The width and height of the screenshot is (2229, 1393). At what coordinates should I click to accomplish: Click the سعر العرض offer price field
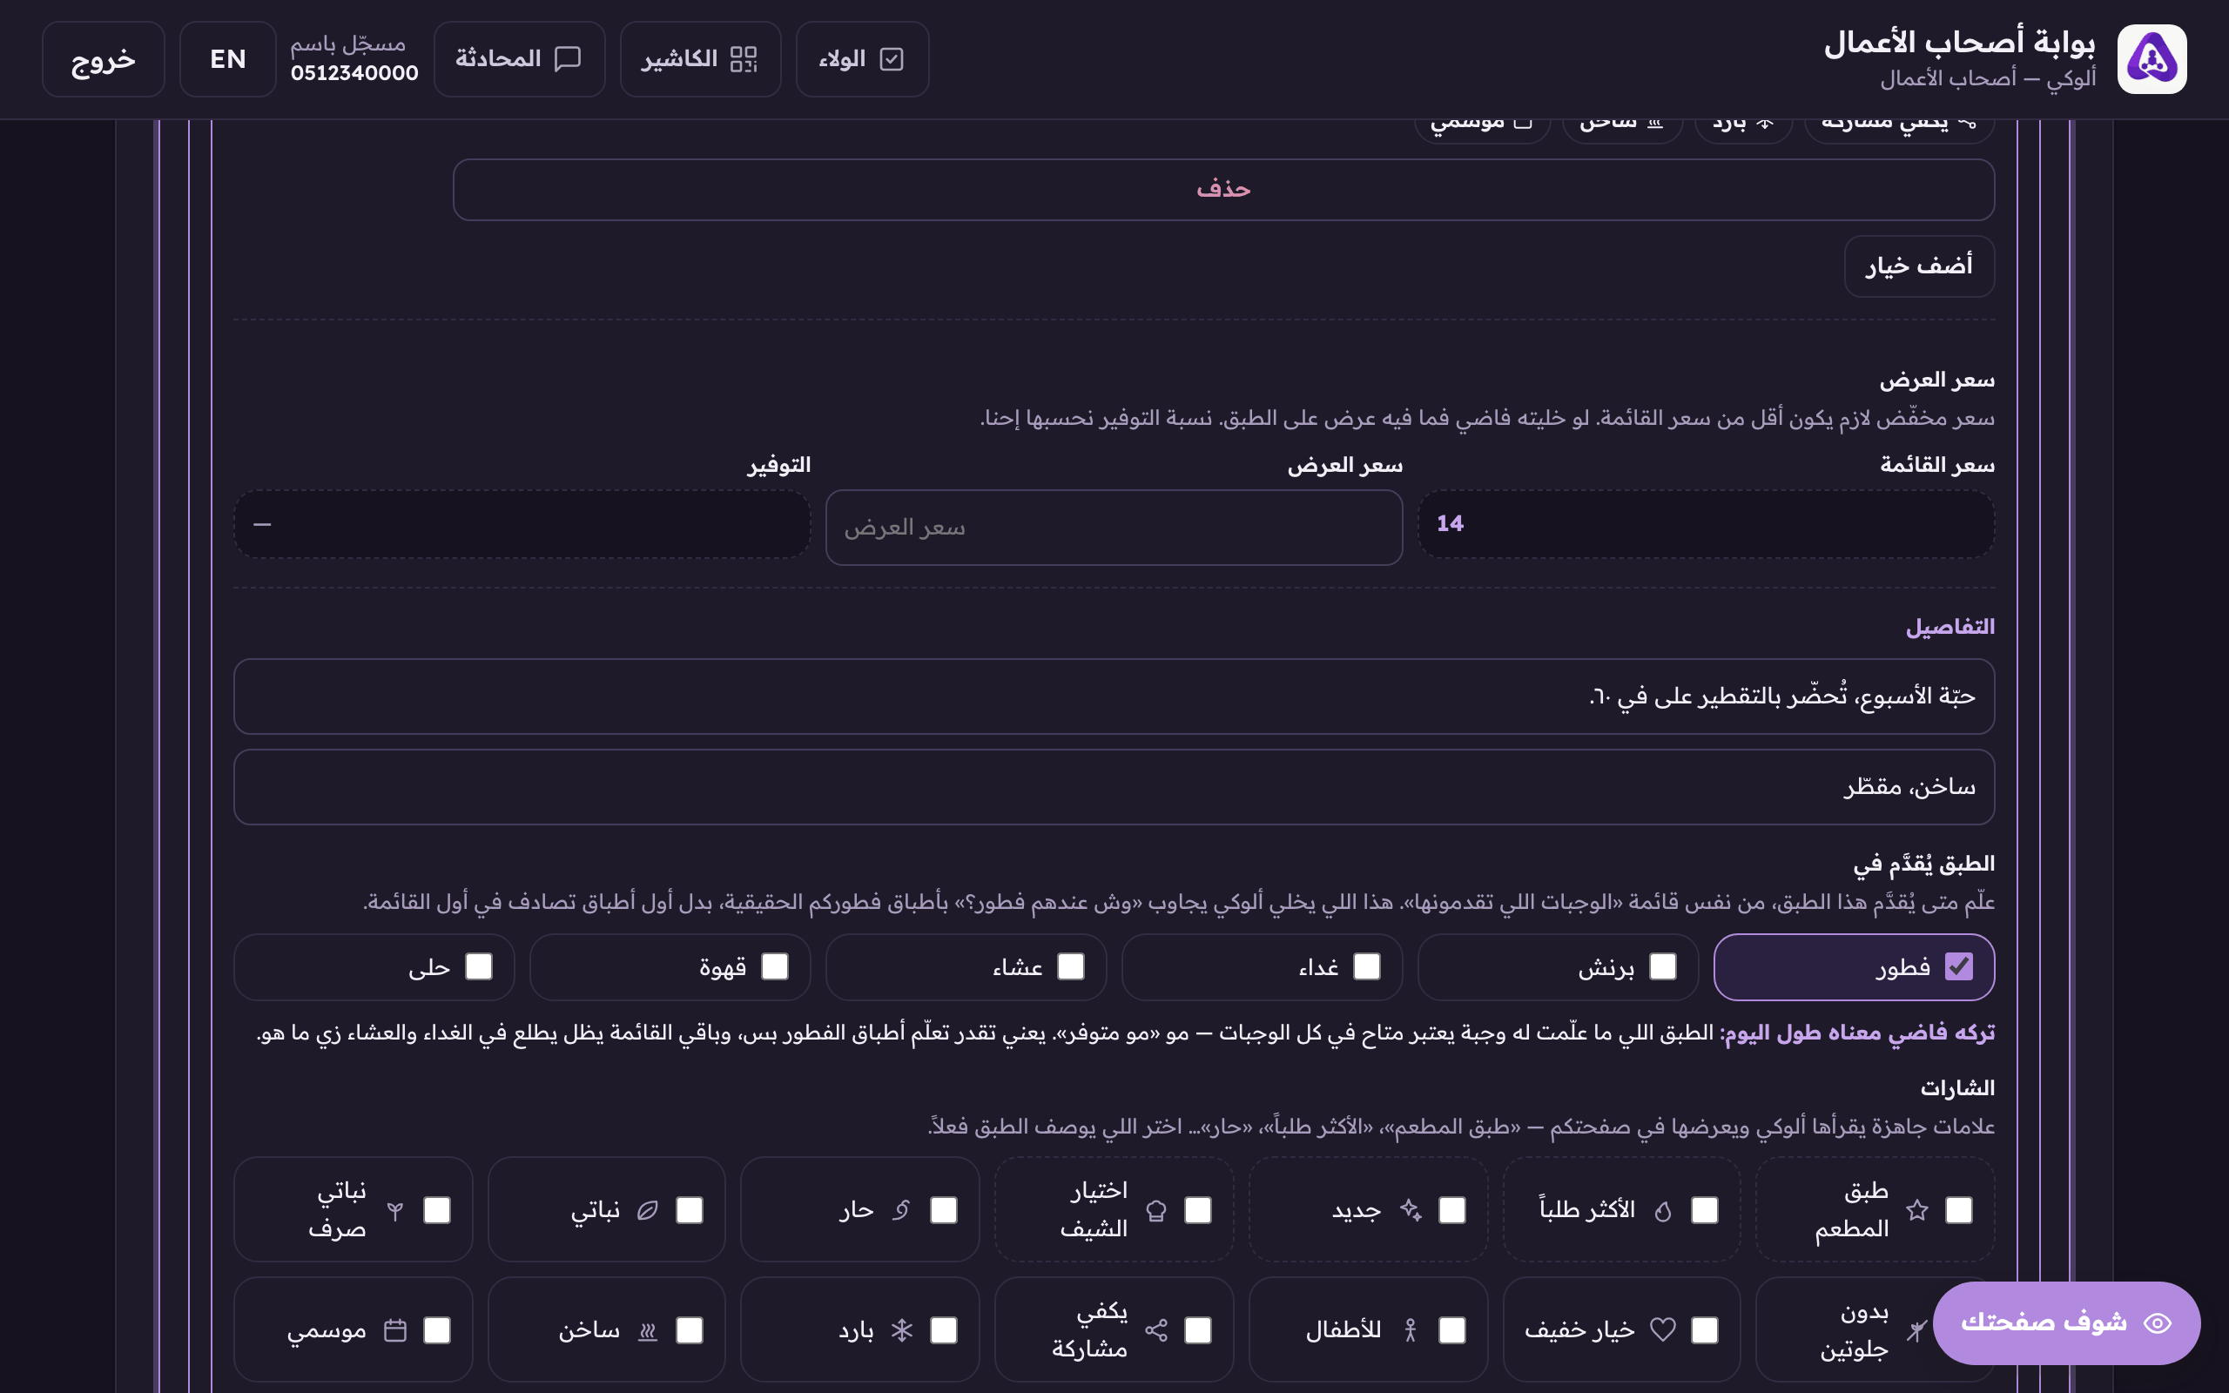(x=1114, y=527)
